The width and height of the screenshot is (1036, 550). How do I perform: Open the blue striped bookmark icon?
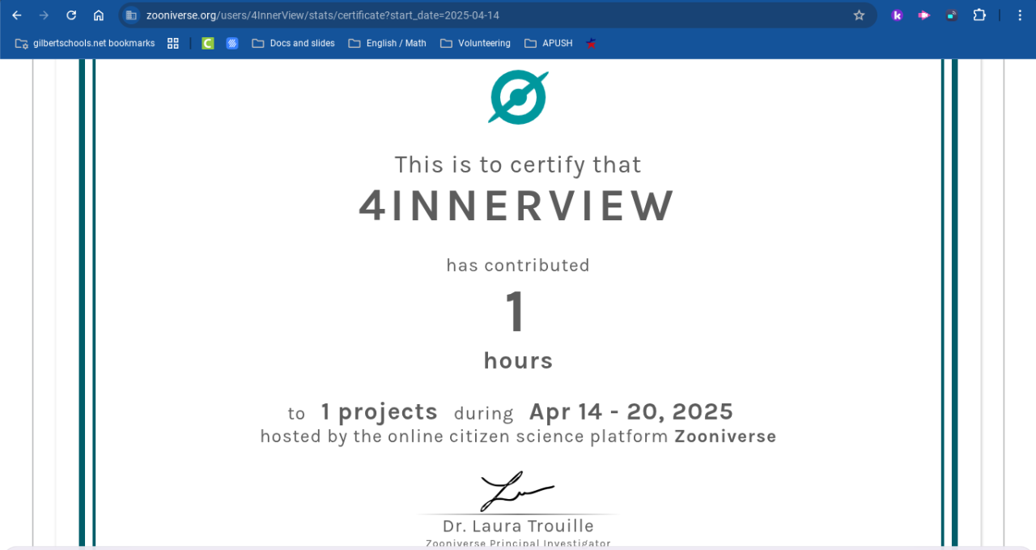(x=232, y=43)
